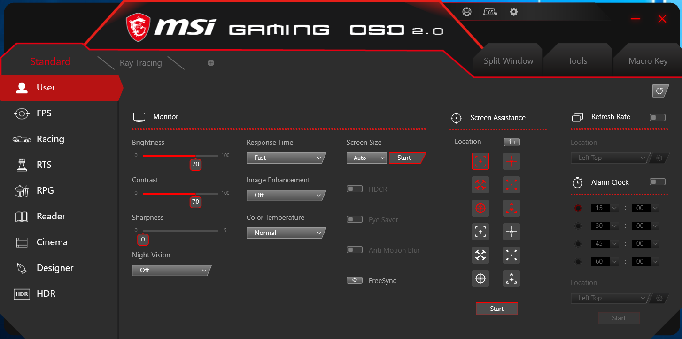Select the white bracket-frame crosshair

click(480, 232)
